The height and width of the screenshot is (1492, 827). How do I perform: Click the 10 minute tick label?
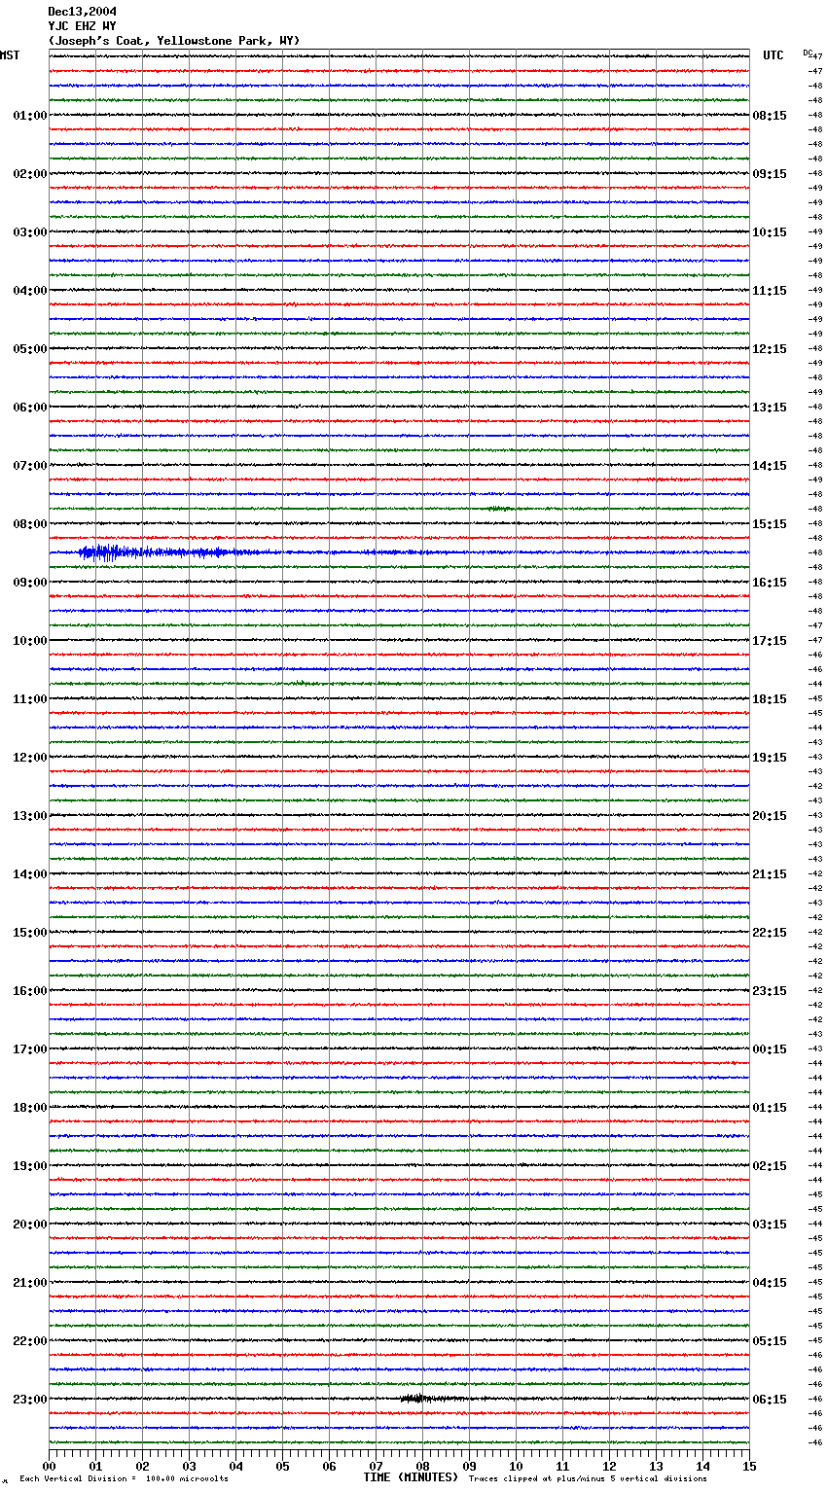coord(516,1466)
